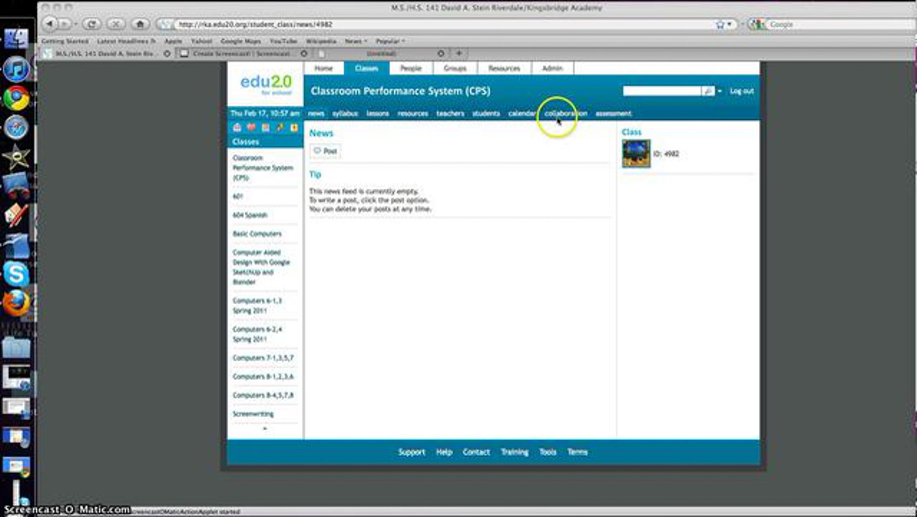This screenshot has height=517, width=917.
Task: Open the assessment class menu item
Action: point(613,113)
